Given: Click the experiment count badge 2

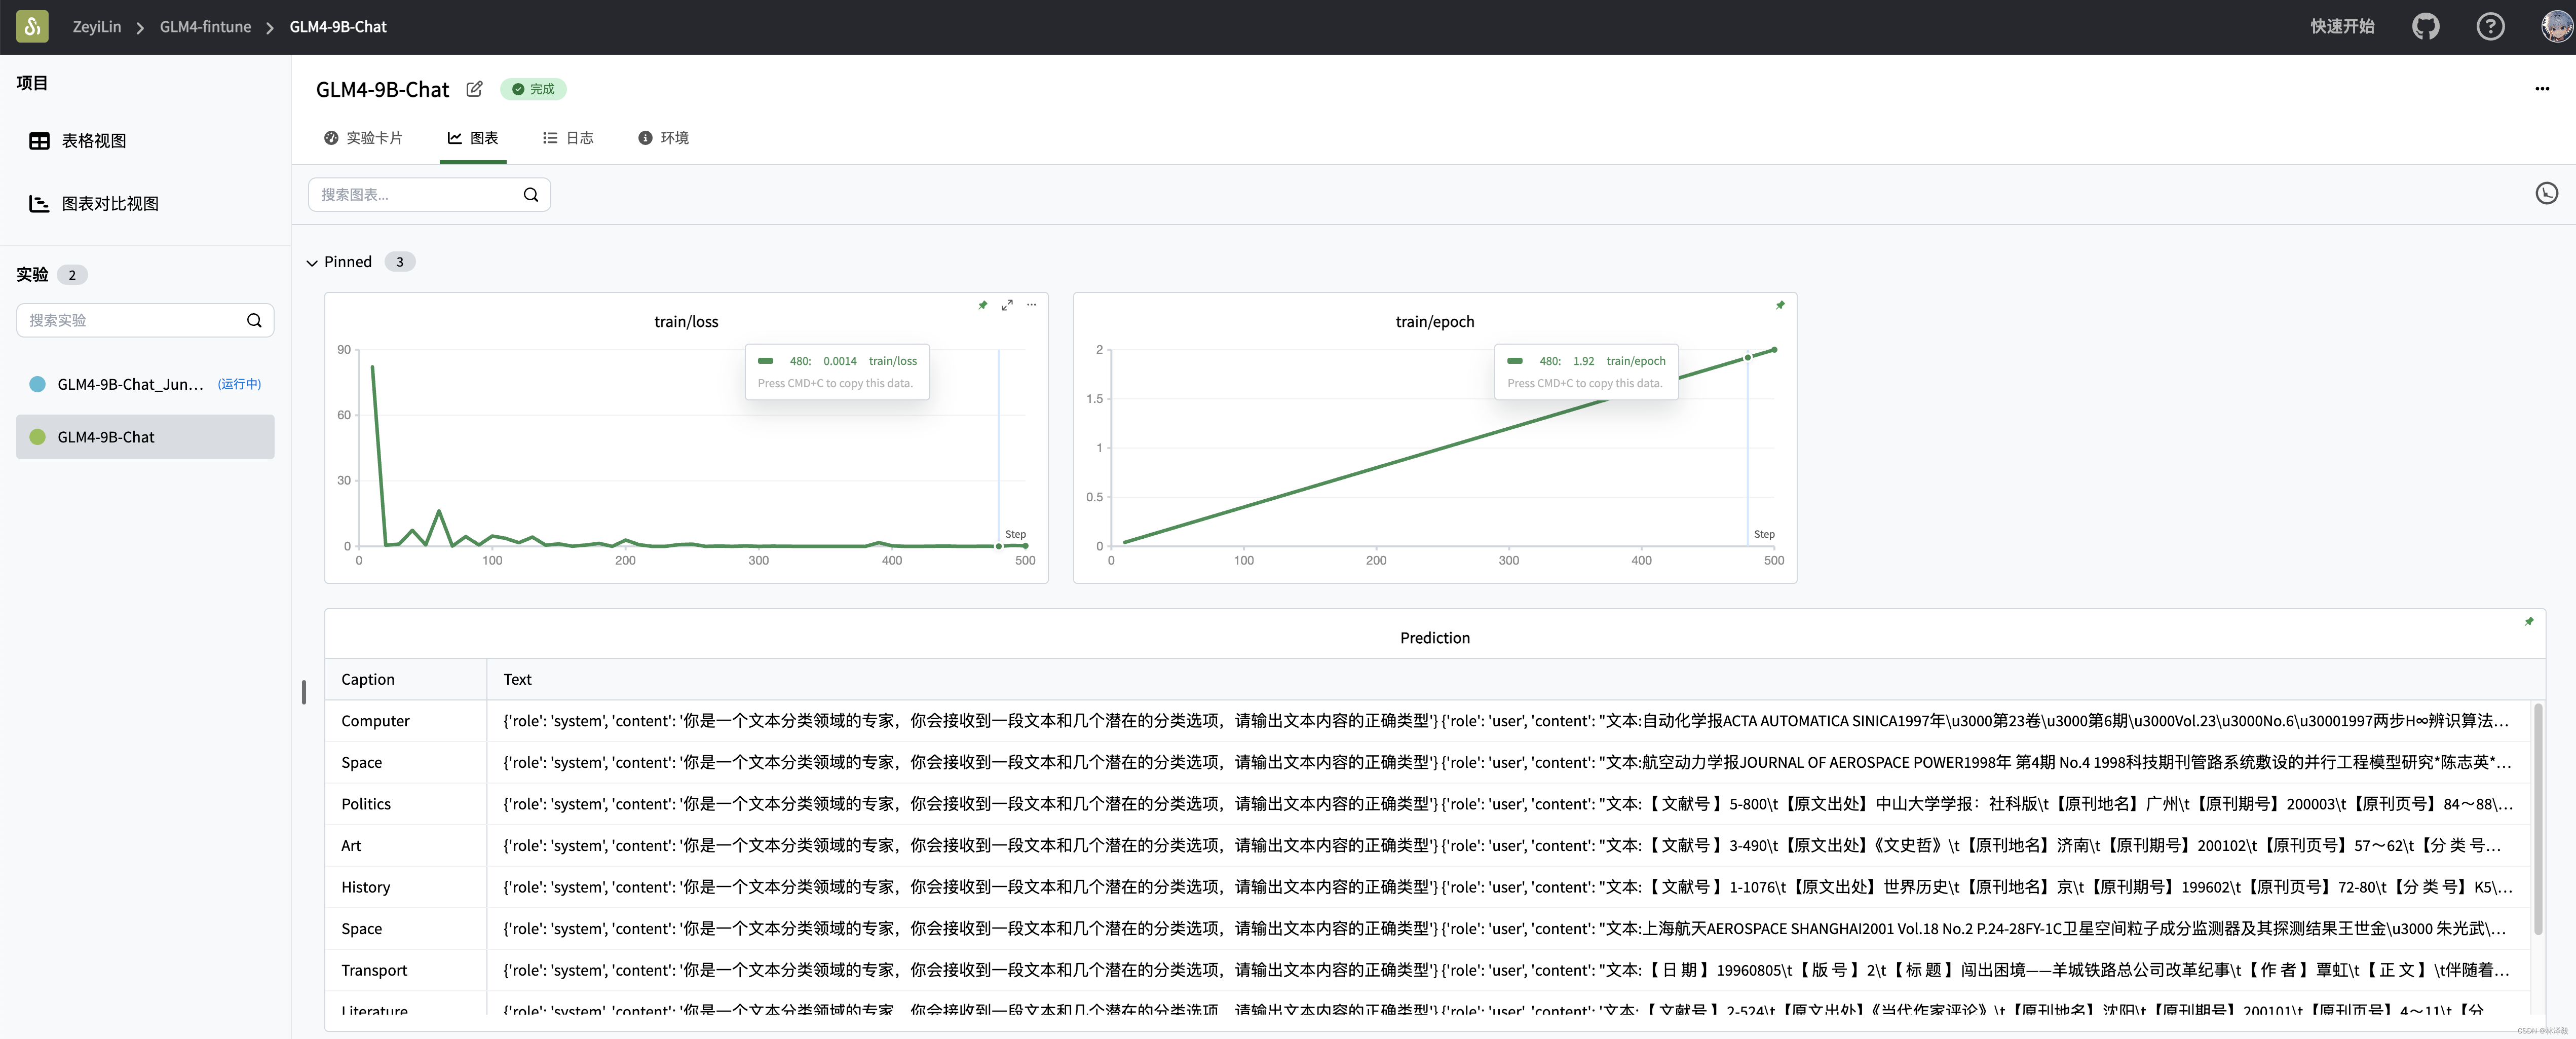Looking at the screenshot, I should [72, 275].
